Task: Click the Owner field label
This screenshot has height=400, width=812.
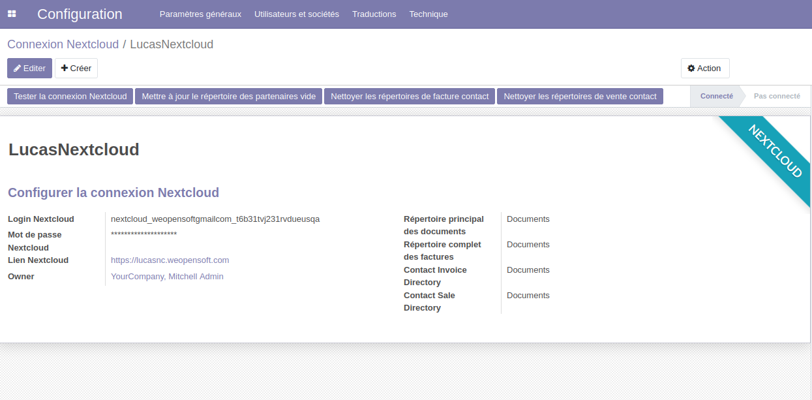Action: click(x=21, y=276)
